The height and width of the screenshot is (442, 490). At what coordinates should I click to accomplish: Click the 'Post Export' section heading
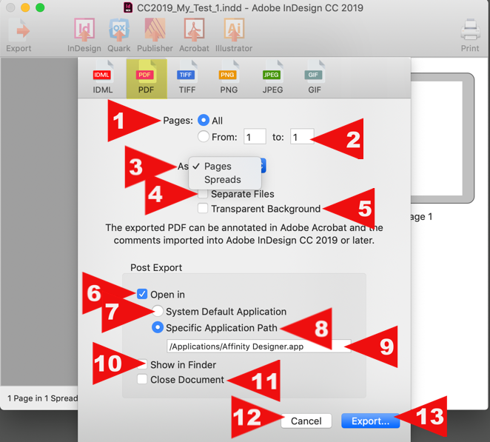pos(156,267)
